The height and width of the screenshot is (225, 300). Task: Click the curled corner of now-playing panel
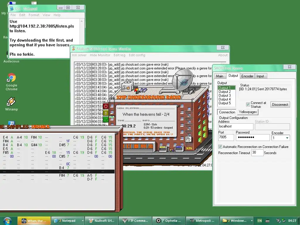178,106
